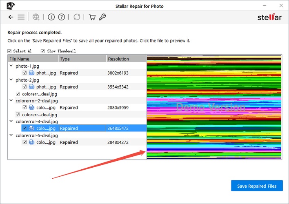Viewport: 289px width, 204px height.
Task: Uncheck the 3648x5472 highlighted row checkbox
Action: coord(25,128)
